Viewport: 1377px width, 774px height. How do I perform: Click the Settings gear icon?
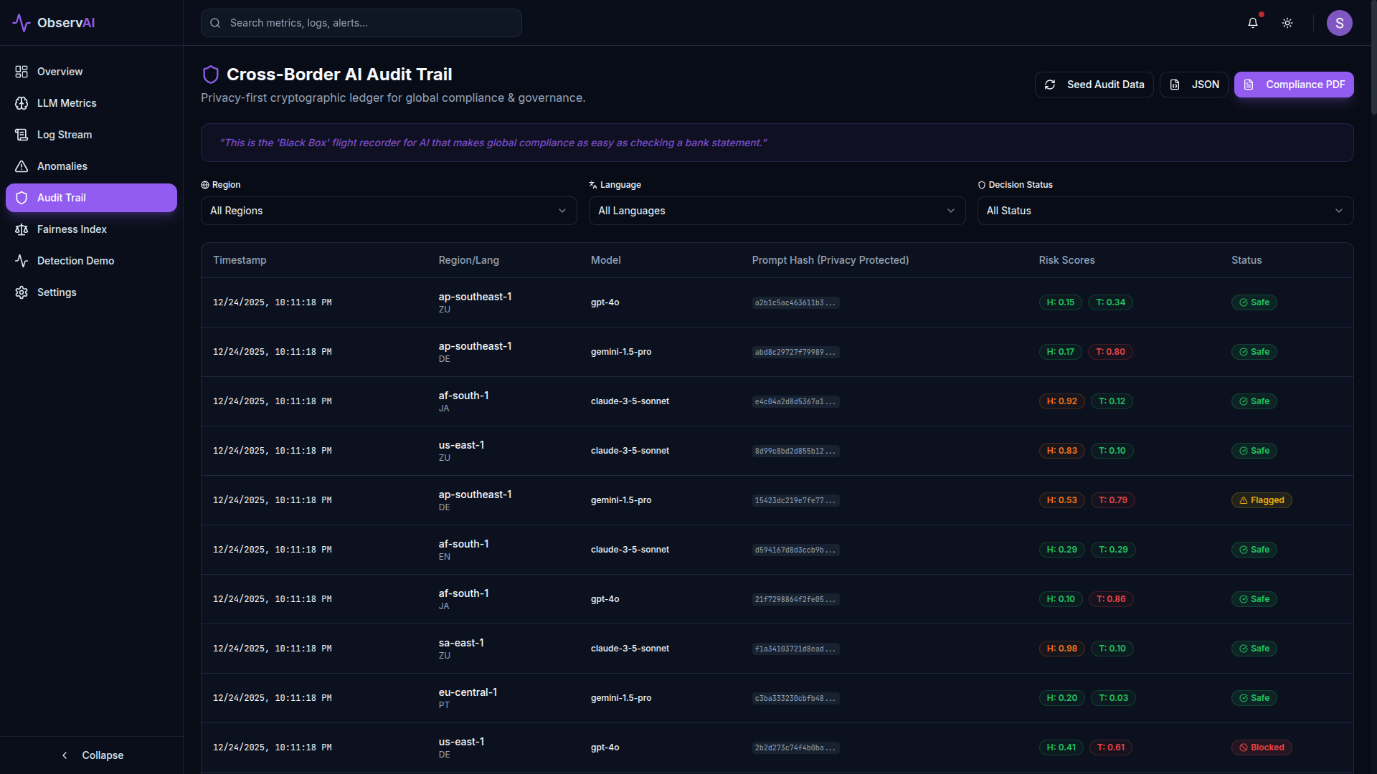(x=22, y=292)
